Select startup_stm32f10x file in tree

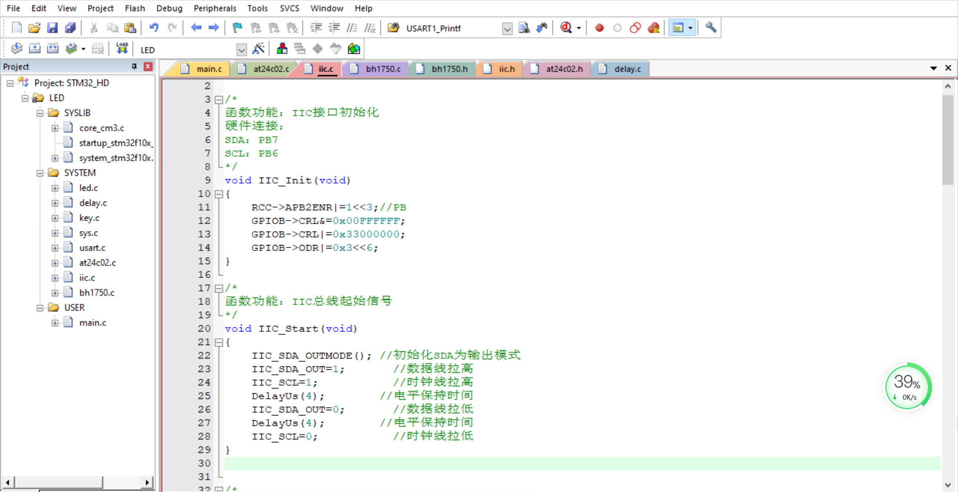[x=116, y=143]
